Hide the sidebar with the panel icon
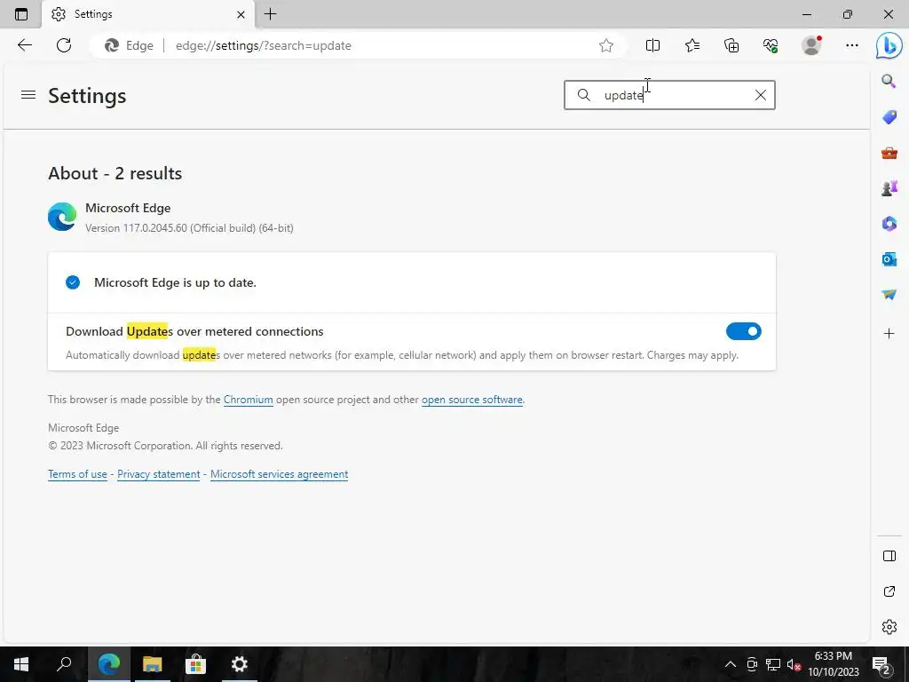Image resolution: width=909 pixels, height=682 pixels. click(889, 556)
